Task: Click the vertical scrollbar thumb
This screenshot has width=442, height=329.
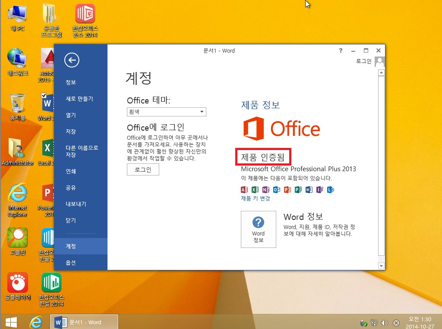Action: coord(381,166)
